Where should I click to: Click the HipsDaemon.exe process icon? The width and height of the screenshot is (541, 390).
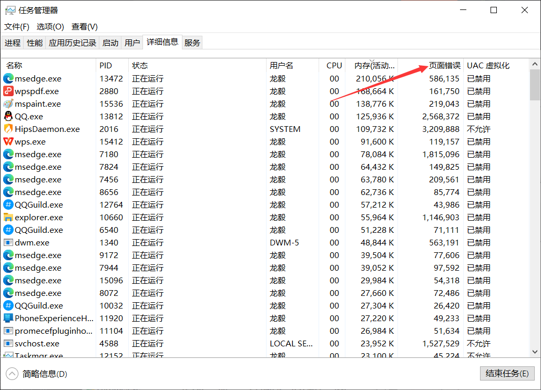click(8, 129)
